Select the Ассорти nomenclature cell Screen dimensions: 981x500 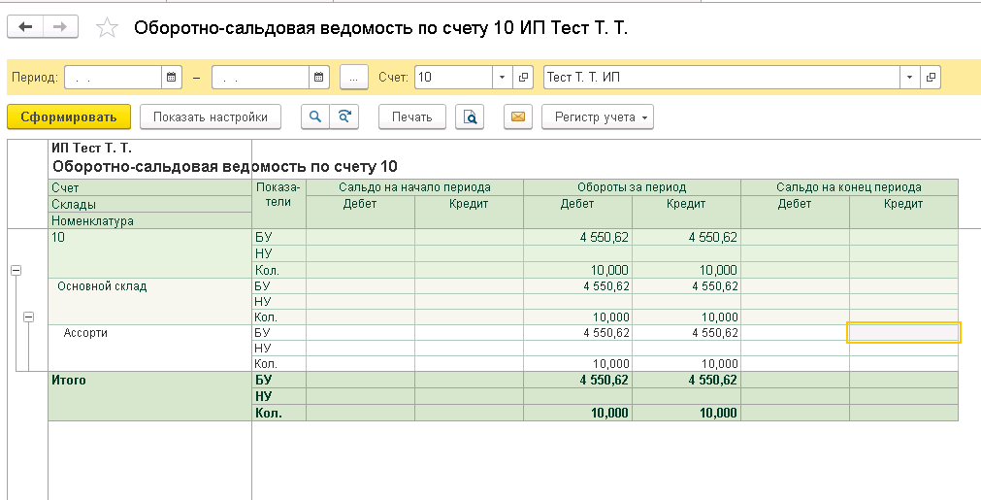coord(150,348)
